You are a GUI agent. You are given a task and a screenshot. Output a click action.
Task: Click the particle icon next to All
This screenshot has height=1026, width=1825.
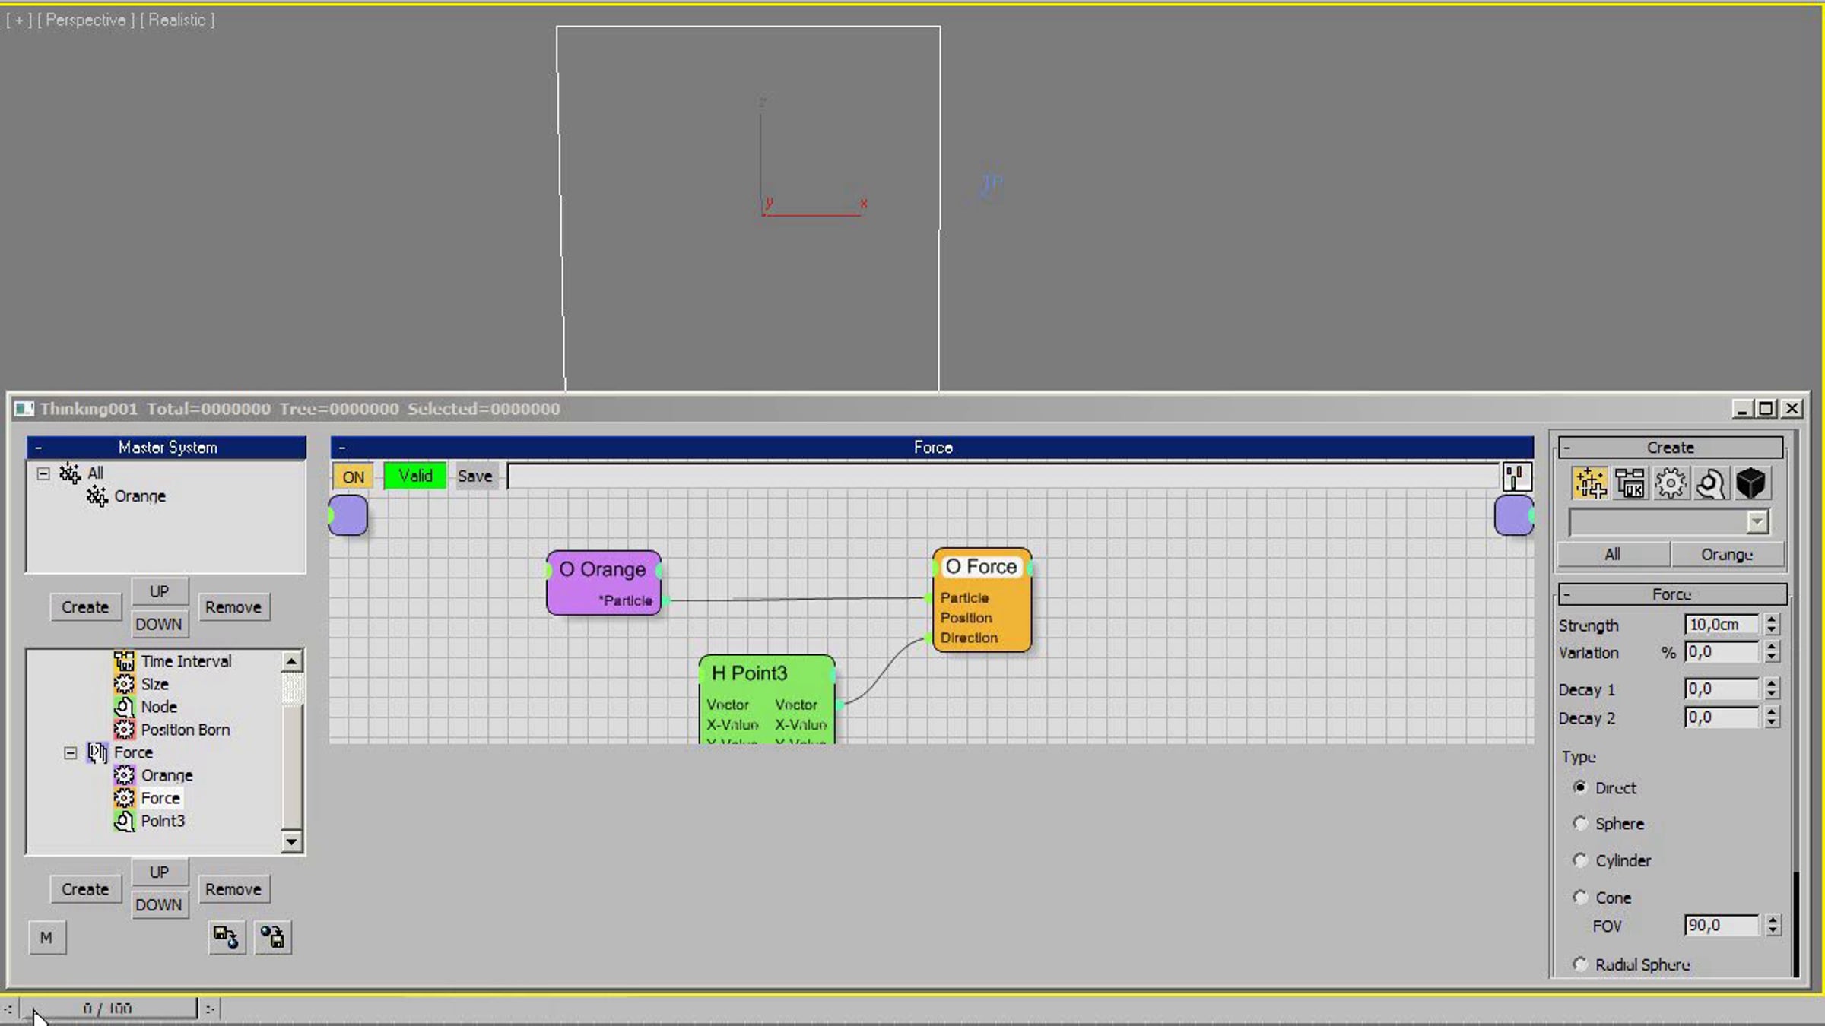point(70,473)
